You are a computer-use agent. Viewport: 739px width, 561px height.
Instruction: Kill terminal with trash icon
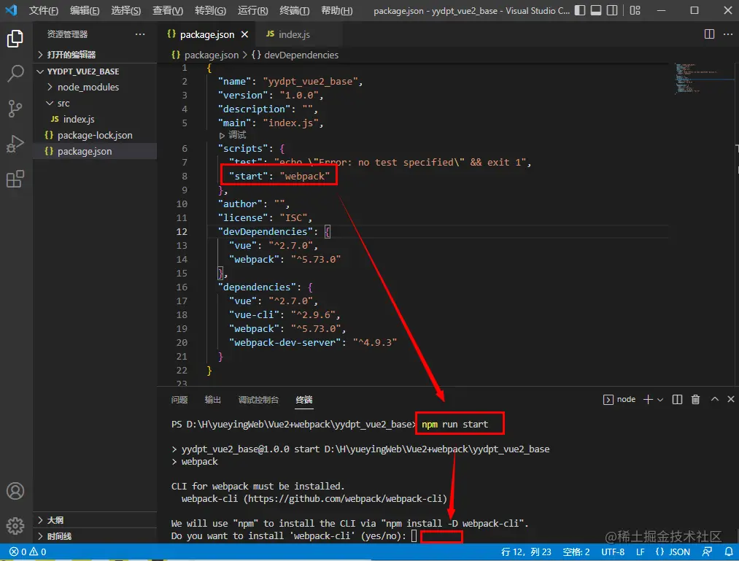695,399
